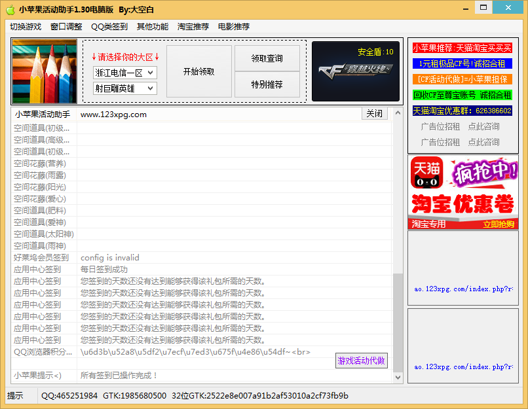Select the 空间道具(太阳神) row
The height and width of the screenshot is (409, 528).
pos(202,234)
